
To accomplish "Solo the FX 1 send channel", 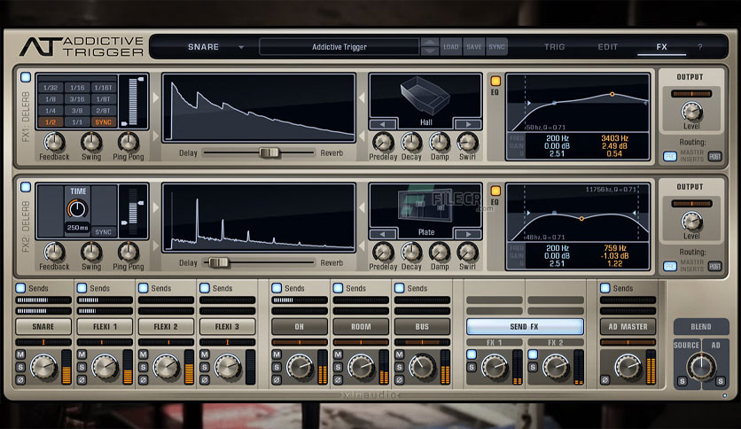I will click(472, 367).
